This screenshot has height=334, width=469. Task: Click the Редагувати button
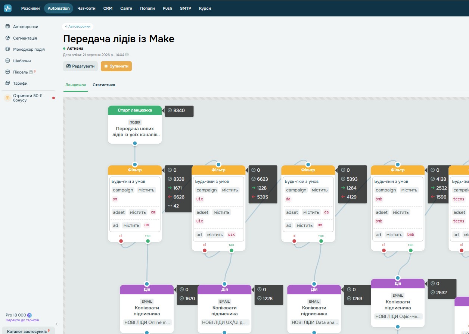80,66
